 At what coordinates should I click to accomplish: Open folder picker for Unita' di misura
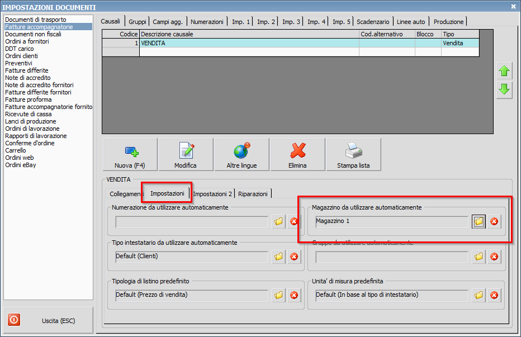coord(479,295)
